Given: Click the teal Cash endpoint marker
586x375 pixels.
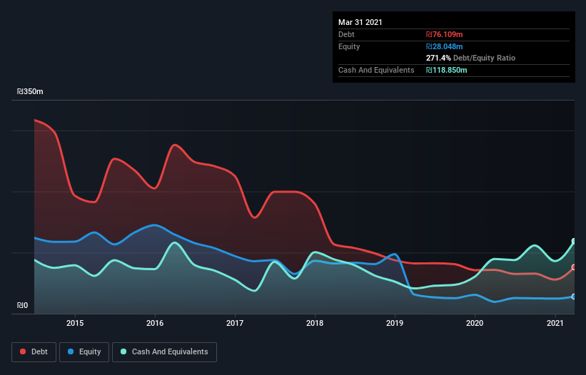Looking at the screenshot, I should click(574, 242).
